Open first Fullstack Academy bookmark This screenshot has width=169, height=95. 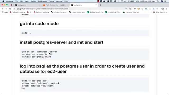tap(17, 12)
